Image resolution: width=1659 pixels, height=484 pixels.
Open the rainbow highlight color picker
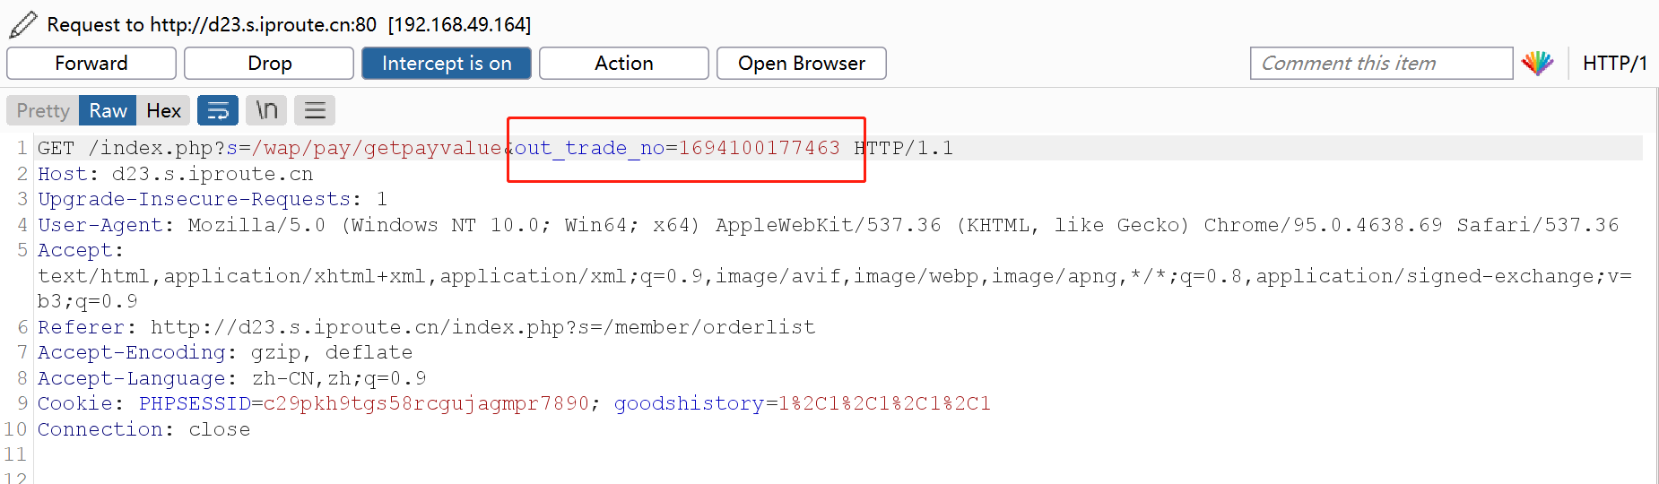point(1537,64)
